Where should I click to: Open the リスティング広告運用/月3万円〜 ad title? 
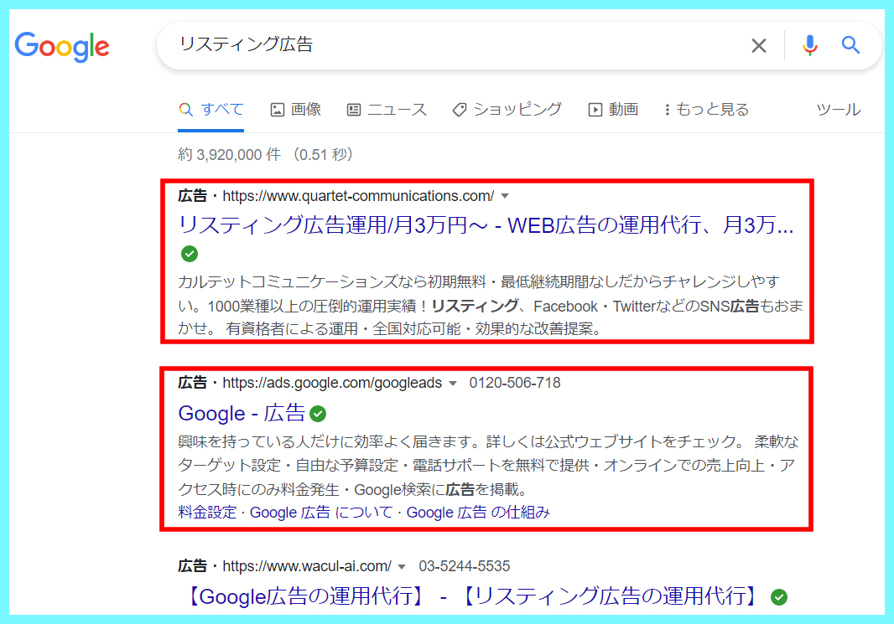tap(486, 225)
